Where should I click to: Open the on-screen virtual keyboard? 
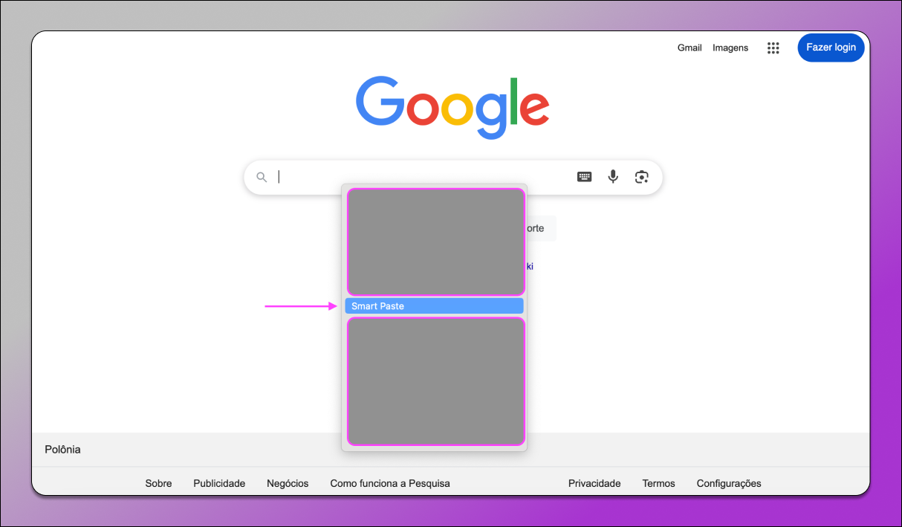click(x=585, y=177)
